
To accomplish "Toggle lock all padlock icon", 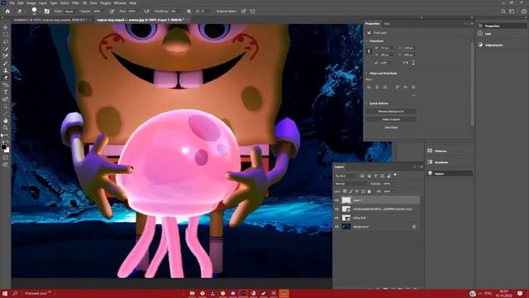I will tap(369, 191).
